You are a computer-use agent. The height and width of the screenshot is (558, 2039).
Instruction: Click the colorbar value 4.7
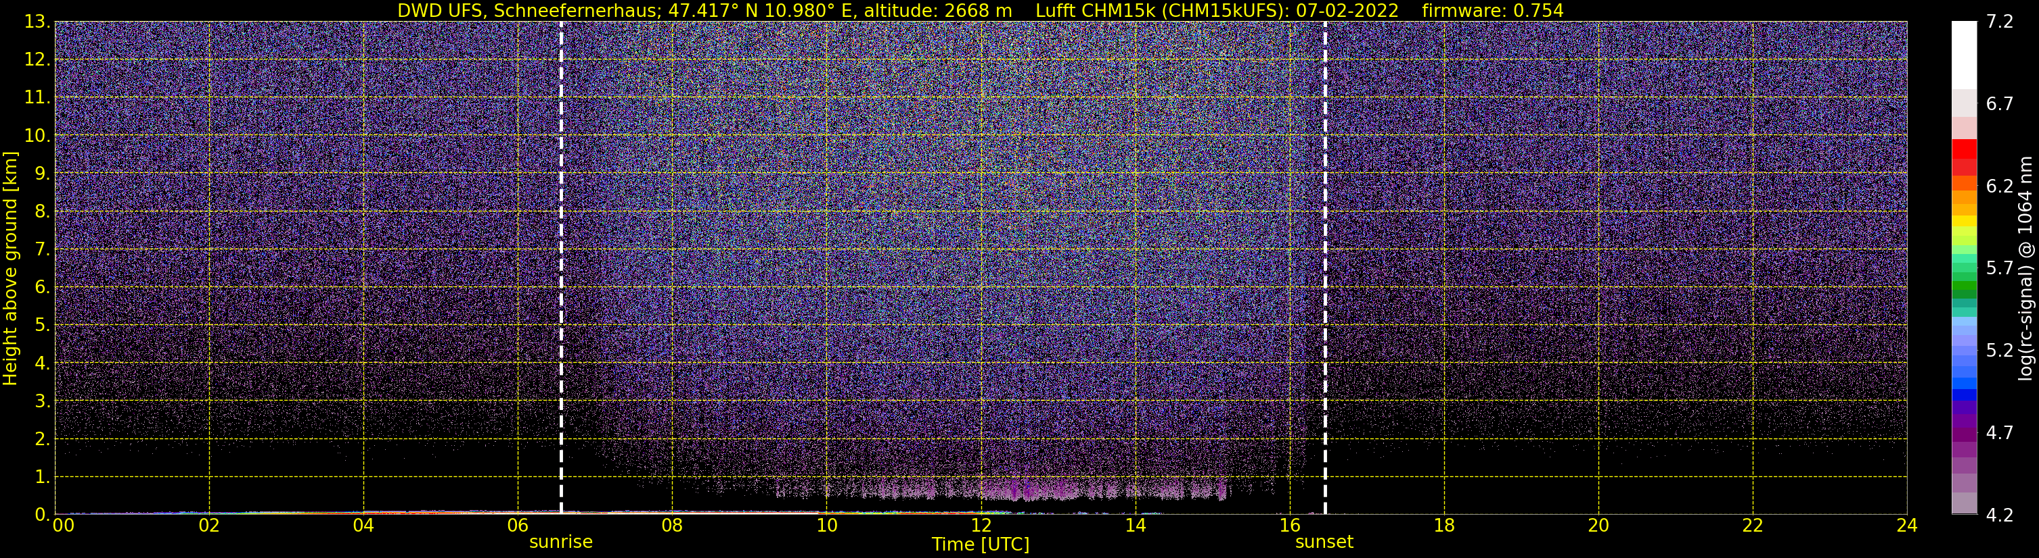2000,433
